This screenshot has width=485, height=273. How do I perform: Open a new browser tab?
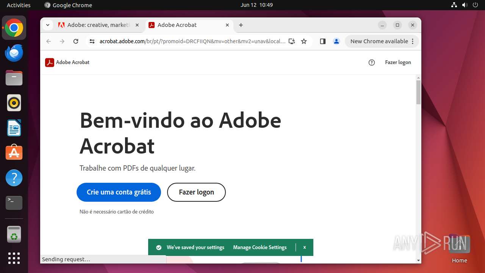point(241,25)
